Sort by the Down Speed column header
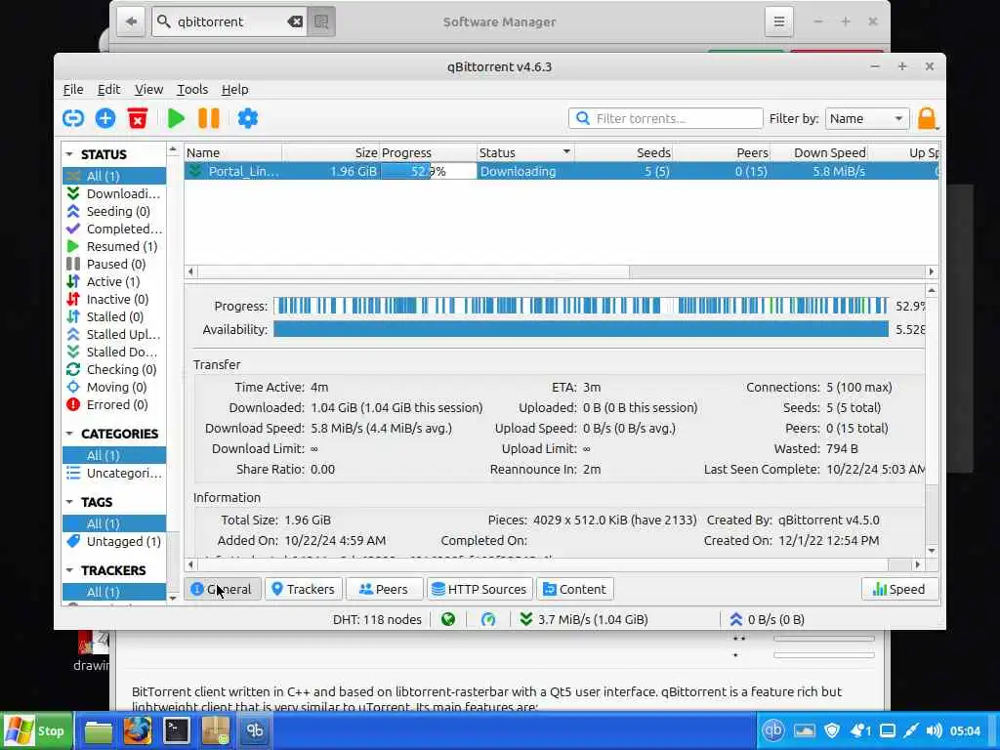This screenshot has width=1000, height=750. (x=819, y=152)
